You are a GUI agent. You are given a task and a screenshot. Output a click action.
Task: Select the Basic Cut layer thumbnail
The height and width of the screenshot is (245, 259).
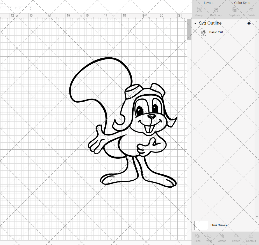(x=203, y=32)
